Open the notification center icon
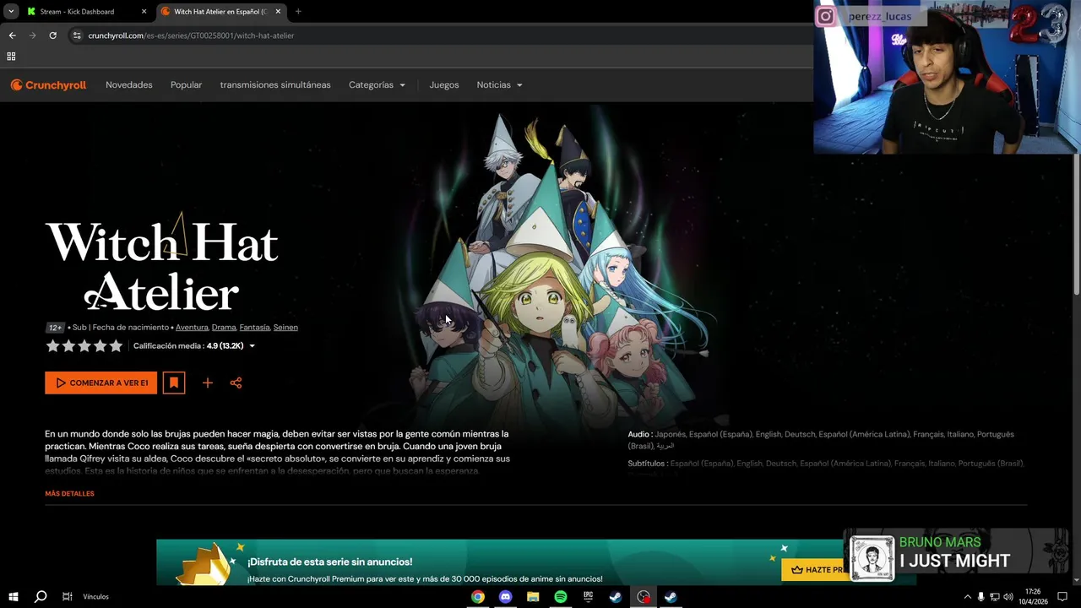Image resolution: width=1081 pixels, height=608 pixels. (1062, 597)
